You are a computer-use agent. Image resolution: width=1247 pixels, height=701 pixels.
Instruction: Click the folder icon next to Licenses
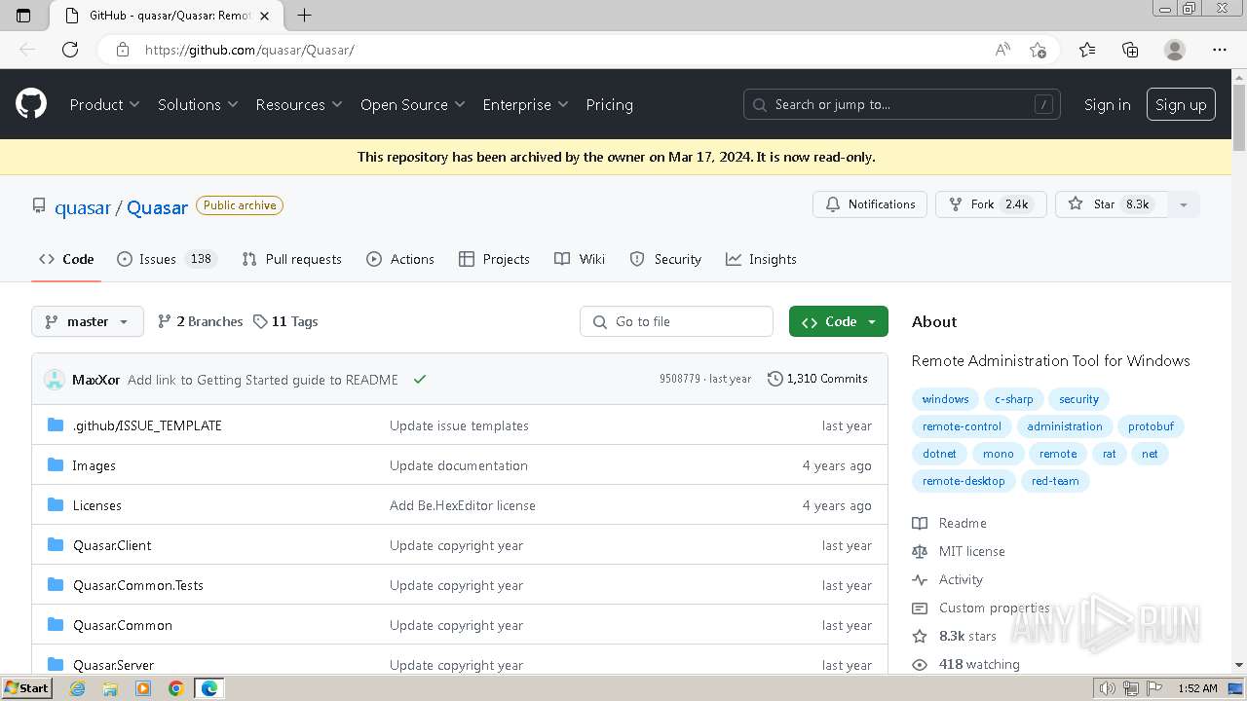point(56,505)
